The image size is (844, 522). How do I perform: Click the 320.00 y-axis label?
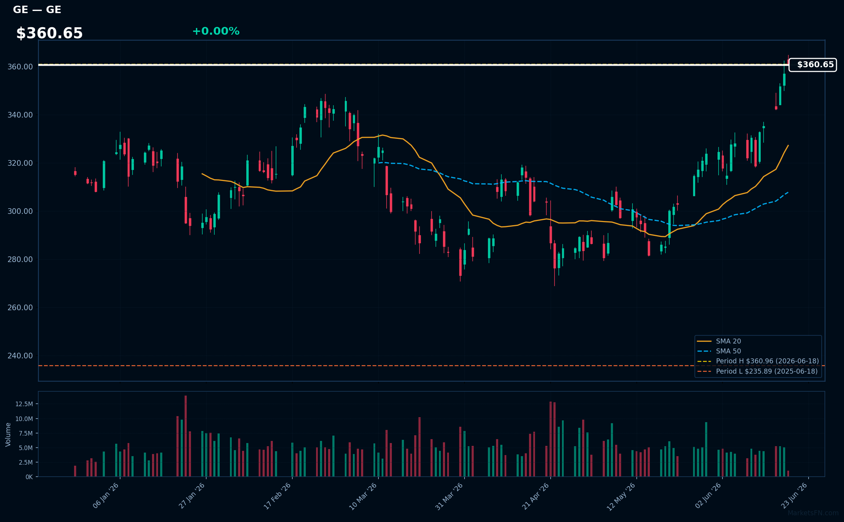click(20, 163)
